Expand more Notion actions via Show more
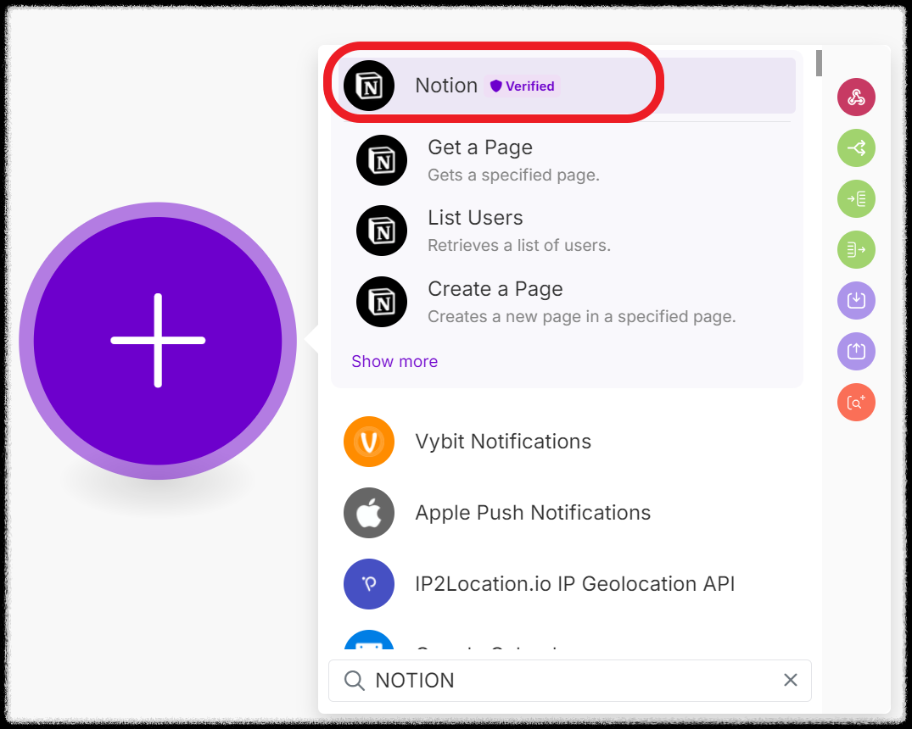The width and height of the screenshot is (912, 729). point(394,361)
